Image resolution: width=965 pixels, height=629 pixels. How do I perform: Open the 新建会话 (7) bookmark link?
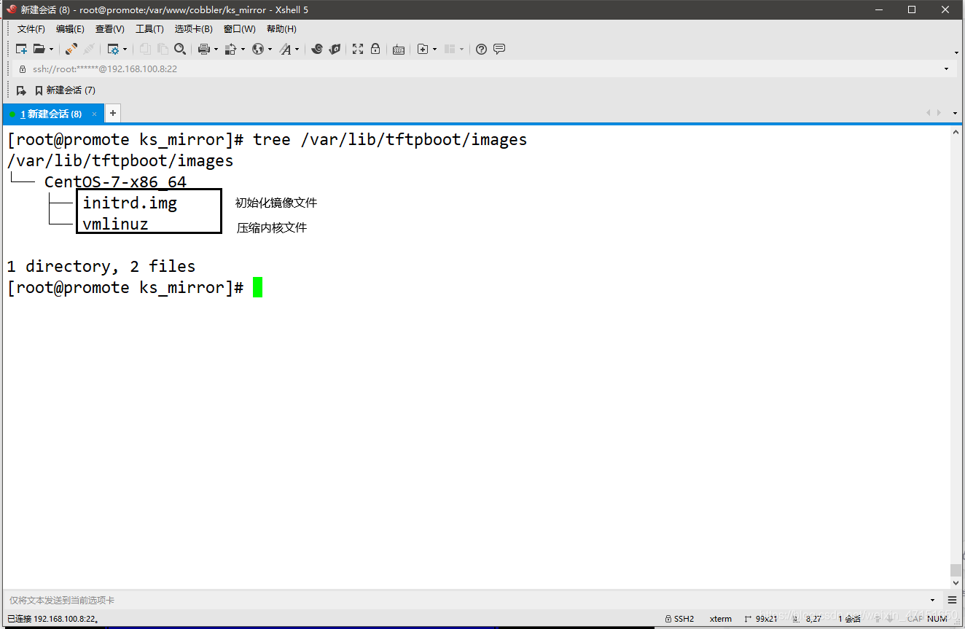pos(65,90)
